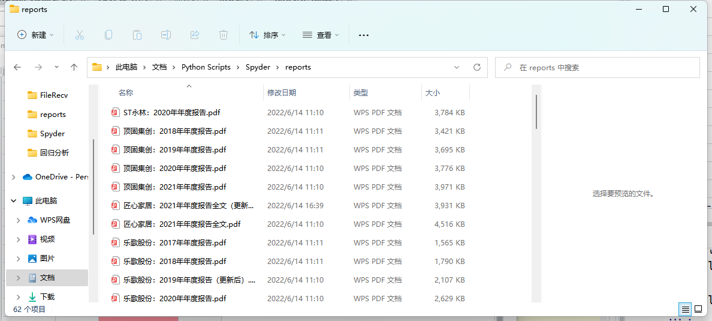Select 乐歌股份：2019年年度报告（更新后） file
Viewport: 712px width, 321px height.
189,280
